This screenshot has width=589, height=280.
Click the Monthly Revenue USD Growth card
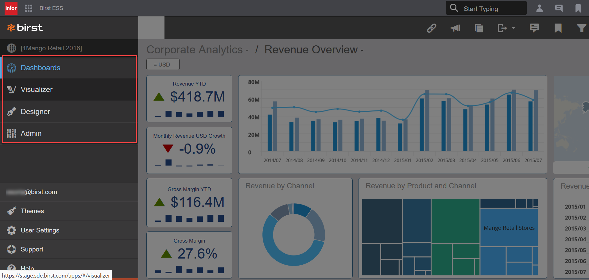pyautogui.click(x=189, y=150)
